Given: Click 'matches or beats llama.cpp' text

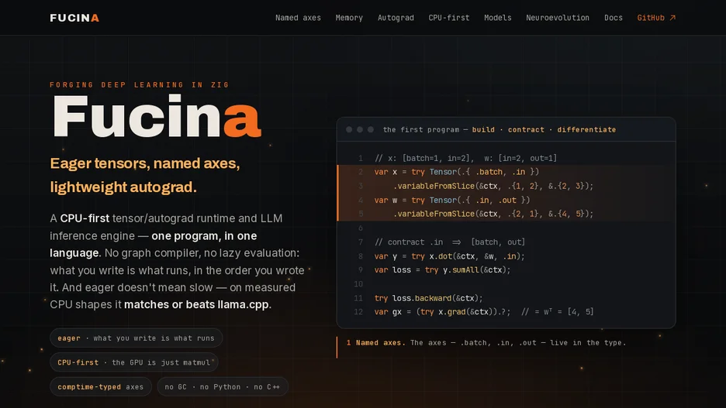Looking at the screenshot, I should 196,305.
